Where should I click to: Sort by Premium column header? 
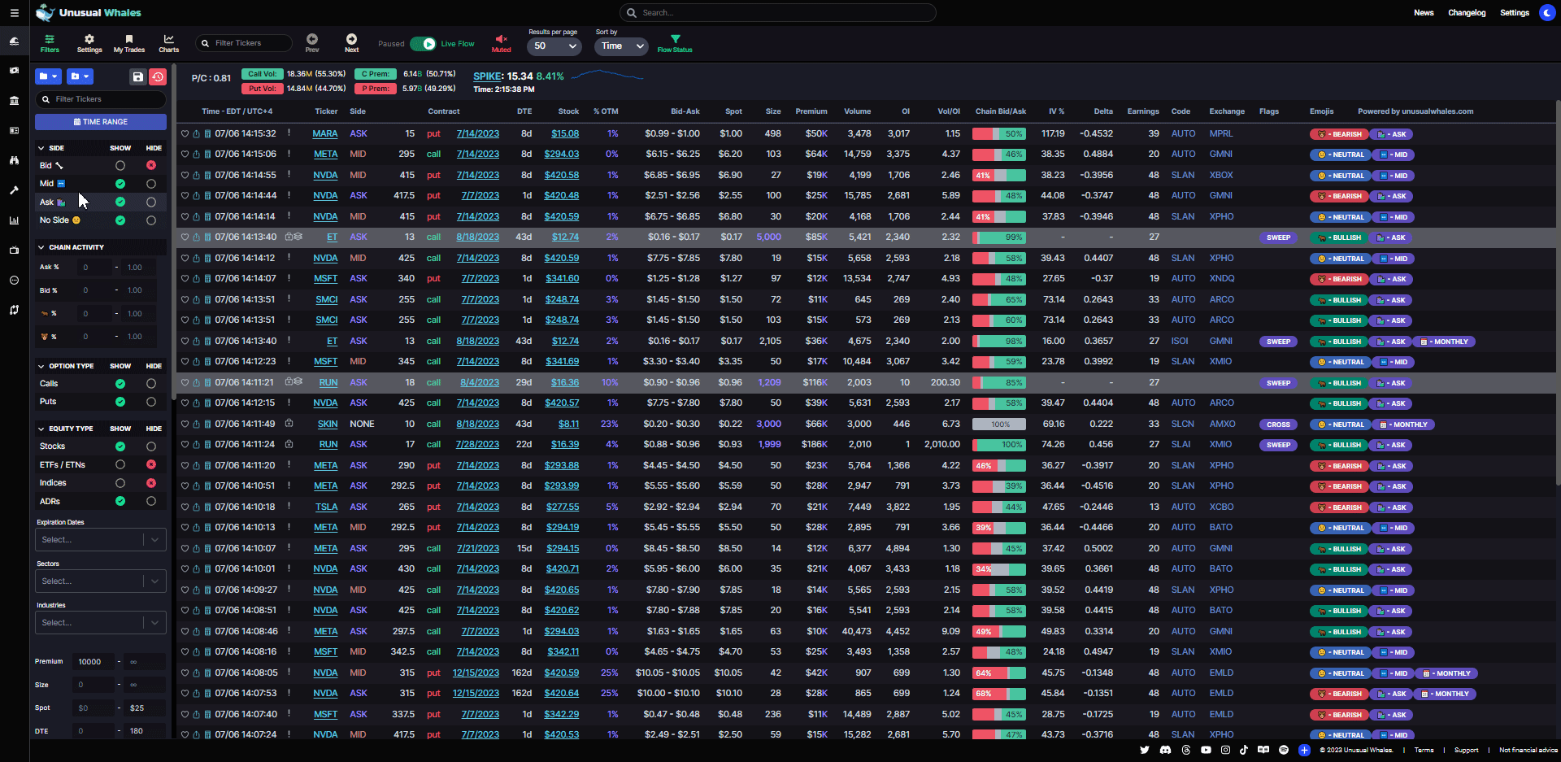point(811,111)
